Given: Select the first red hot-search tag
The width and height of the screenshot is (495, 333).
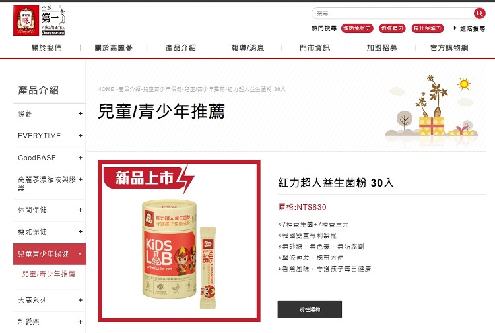Looking at the screenshot, I should (x=357, y=28).
